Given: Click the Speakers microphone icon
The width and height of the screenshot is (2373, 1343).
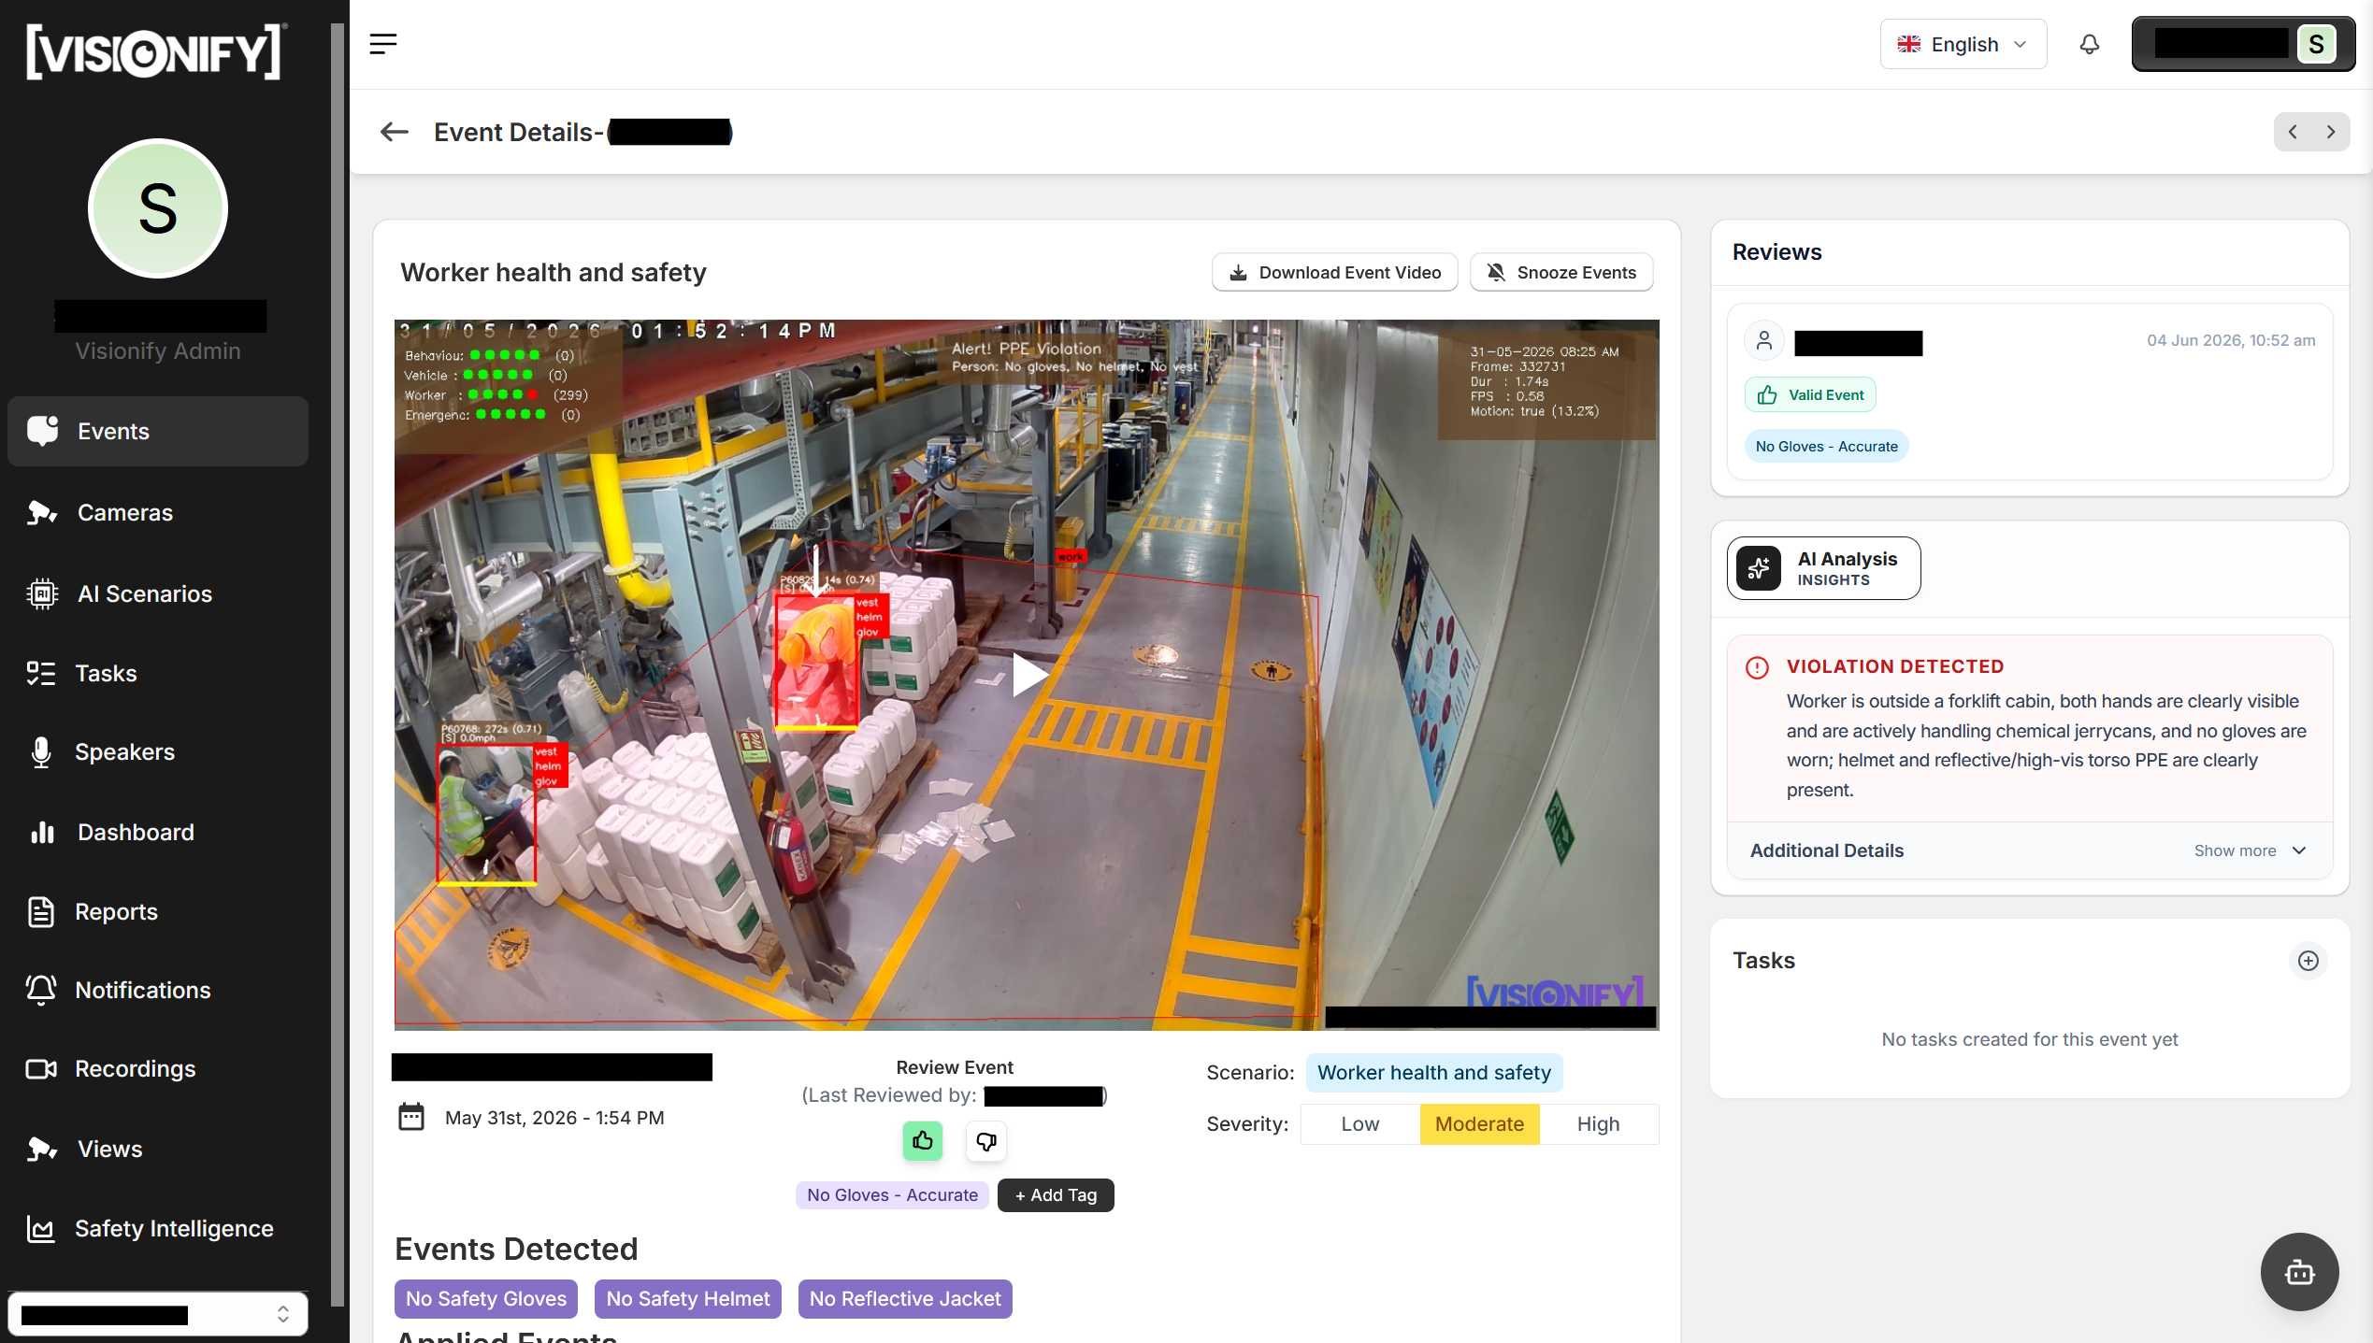Looking at the screenshot, I should (40, 751).
